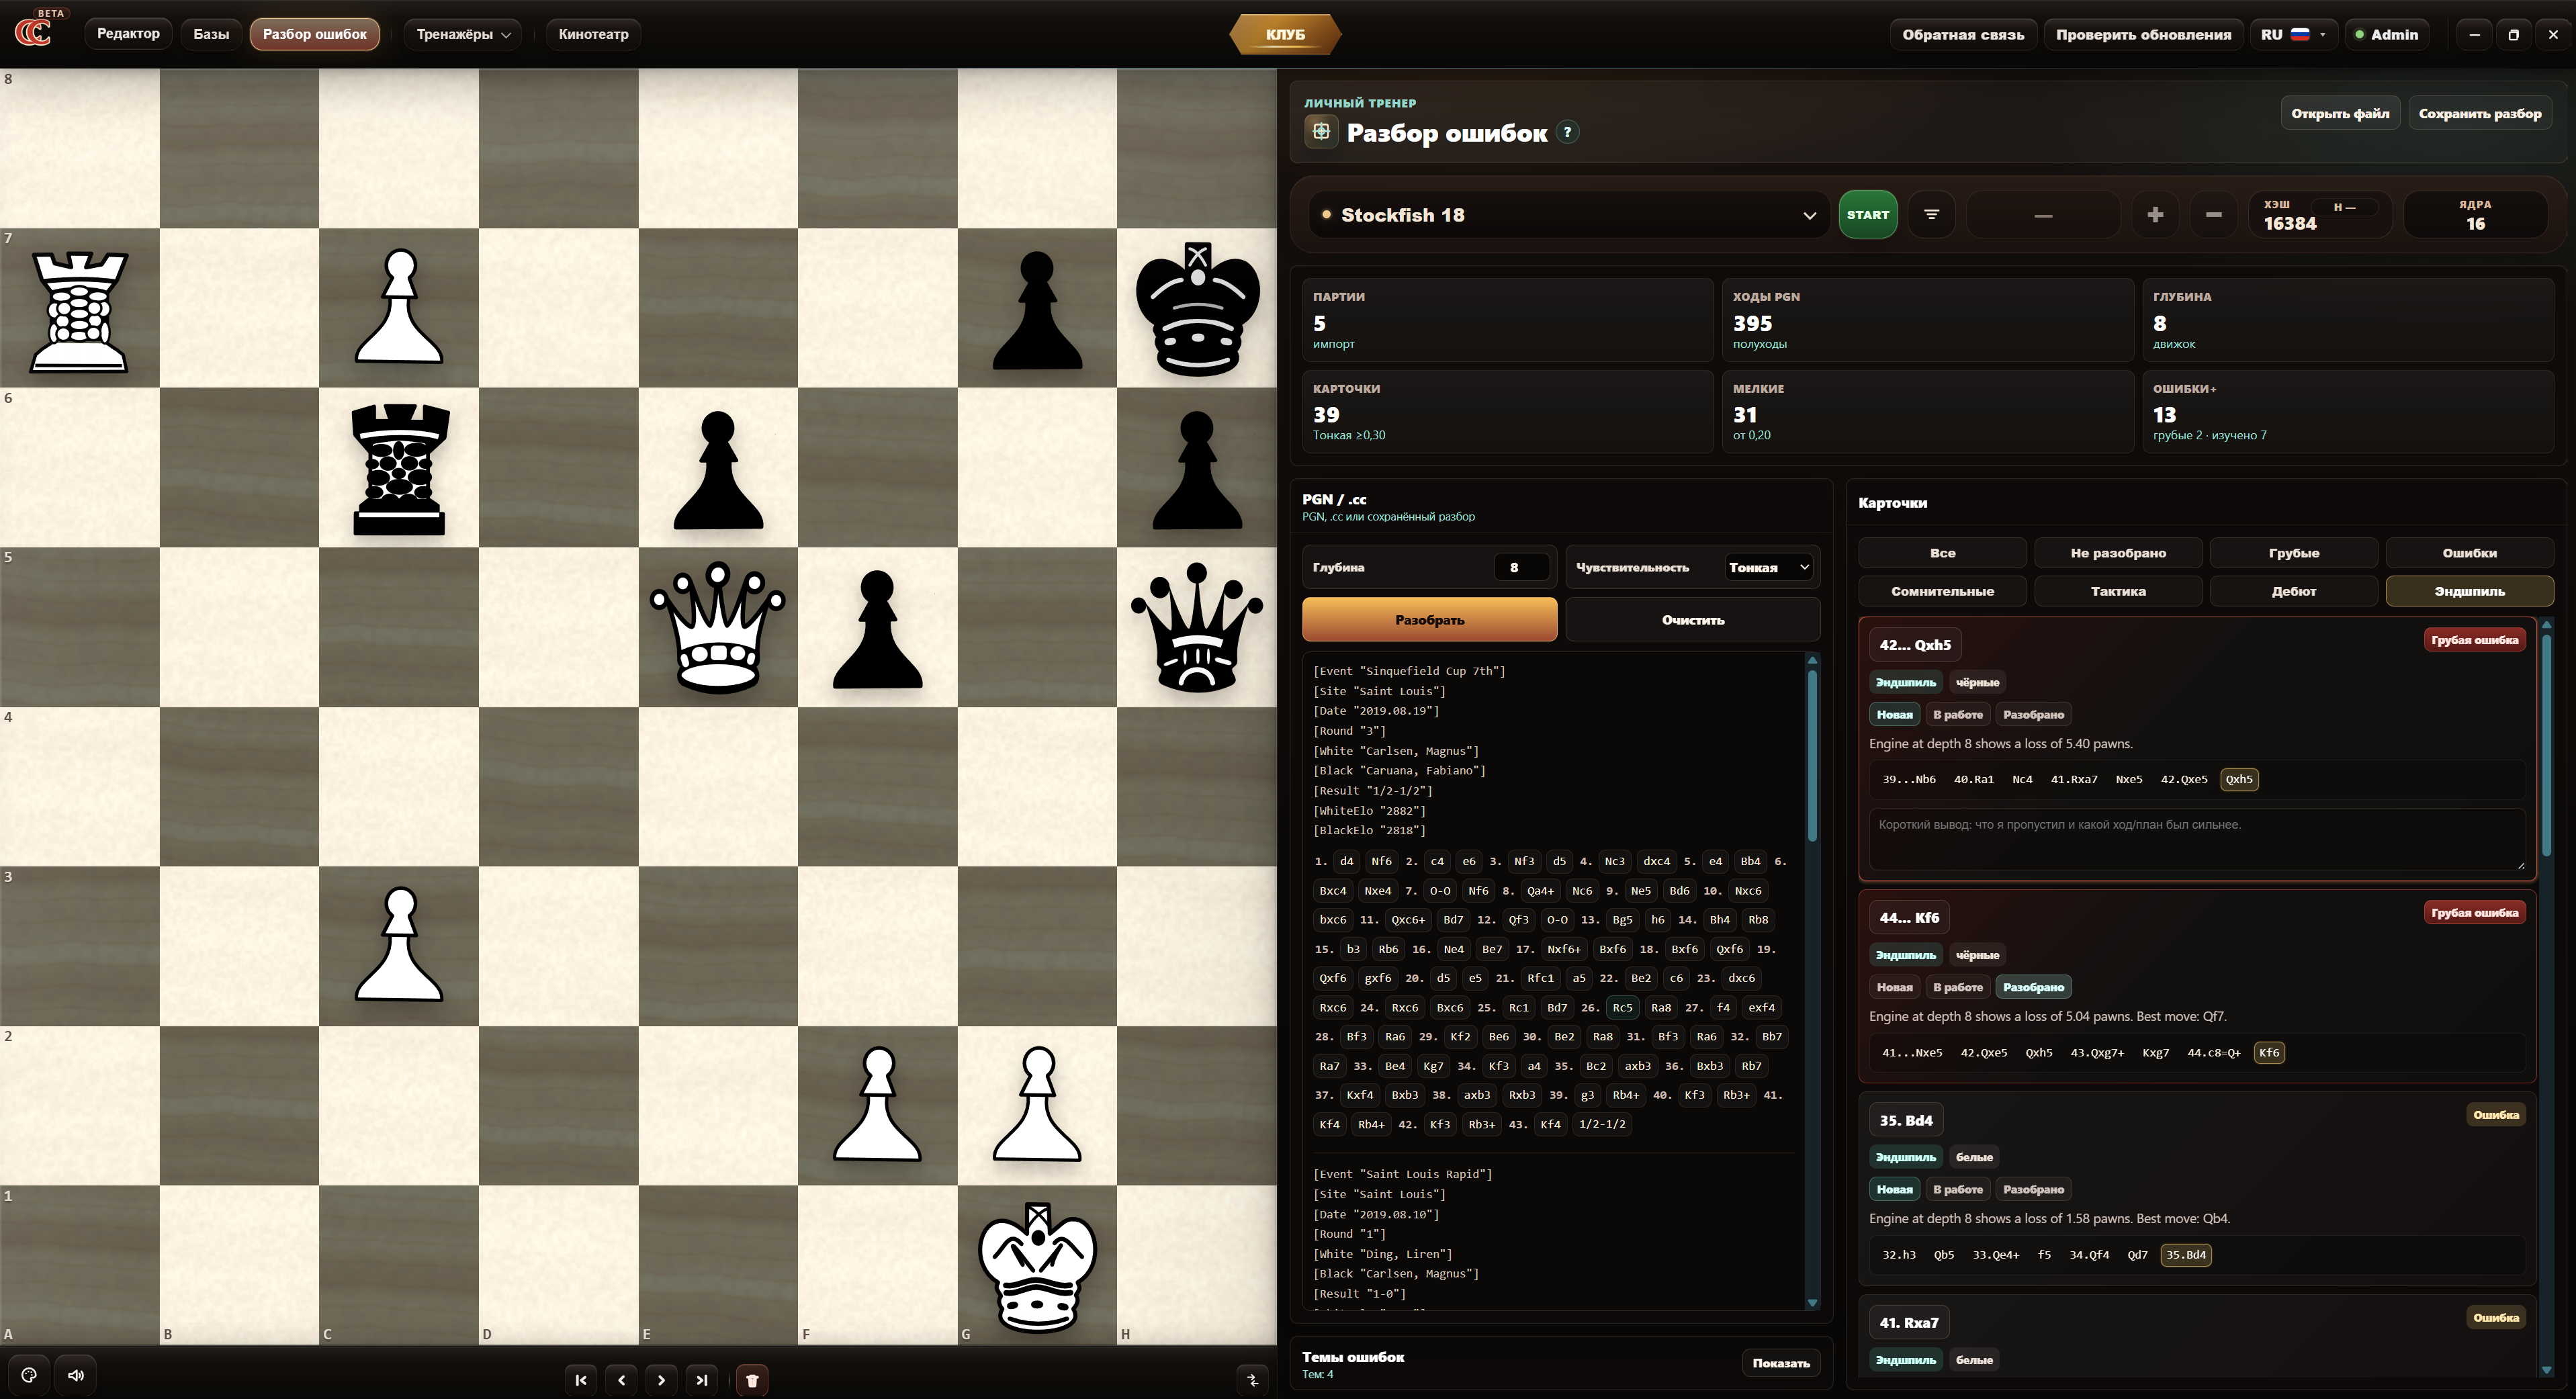Click the engine filter lines icon
2576x1399 pixels.
click(1931, 214)
